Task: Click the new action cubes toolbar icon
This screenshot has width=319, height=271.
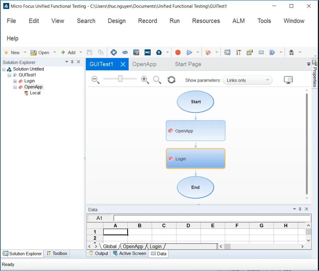Action: [208, 52]
